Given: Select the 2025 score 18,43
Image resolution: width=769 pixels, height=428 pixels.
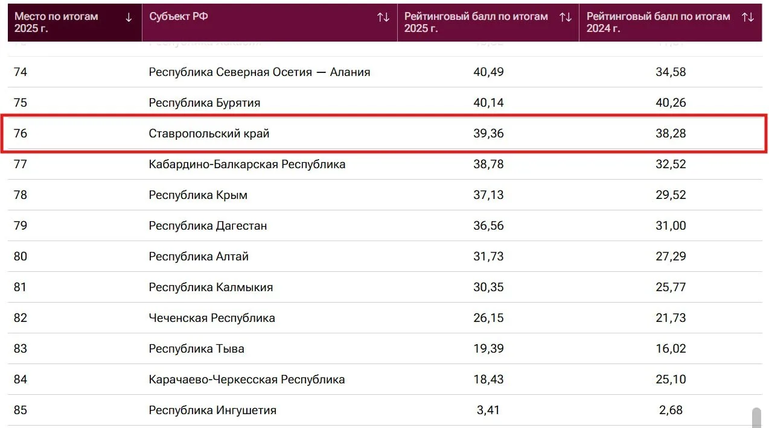Looking at the screenshot, I should pos(488,379).
